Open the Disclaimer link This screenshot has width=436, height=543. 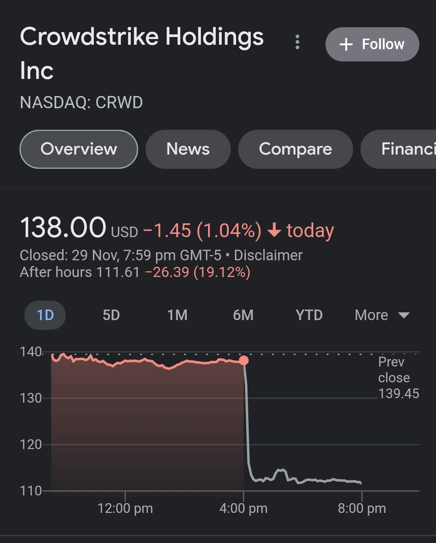tap(268, 255)
